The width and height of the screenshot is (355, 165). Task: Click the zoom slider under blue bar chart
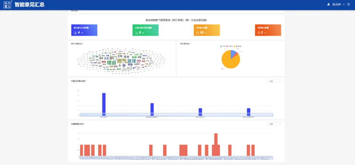click(x=177, y=114)
